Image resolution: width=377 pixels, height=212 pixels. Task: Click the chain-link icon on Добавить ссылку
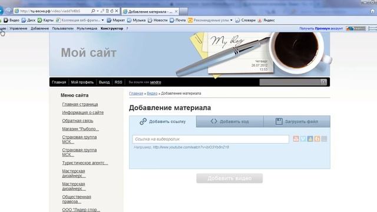[143, 121]
